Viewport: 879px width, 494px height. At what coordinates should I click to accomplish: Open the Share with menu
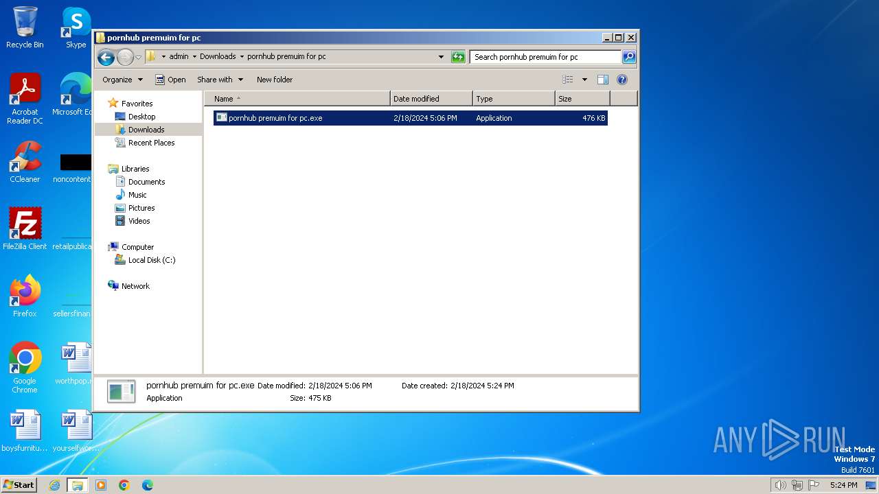coord(220,80)
